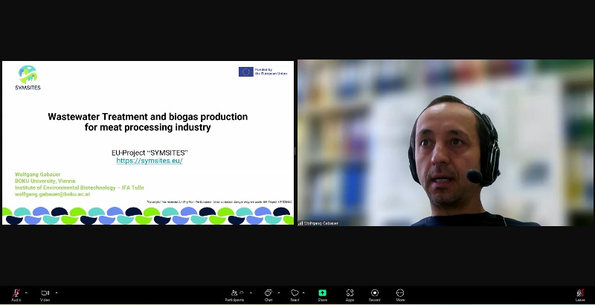The image size is (595, 305).
Task: Click 'Institute of Environmental Biotechnology – IFA Tulln' line
Action: point(80,187)
